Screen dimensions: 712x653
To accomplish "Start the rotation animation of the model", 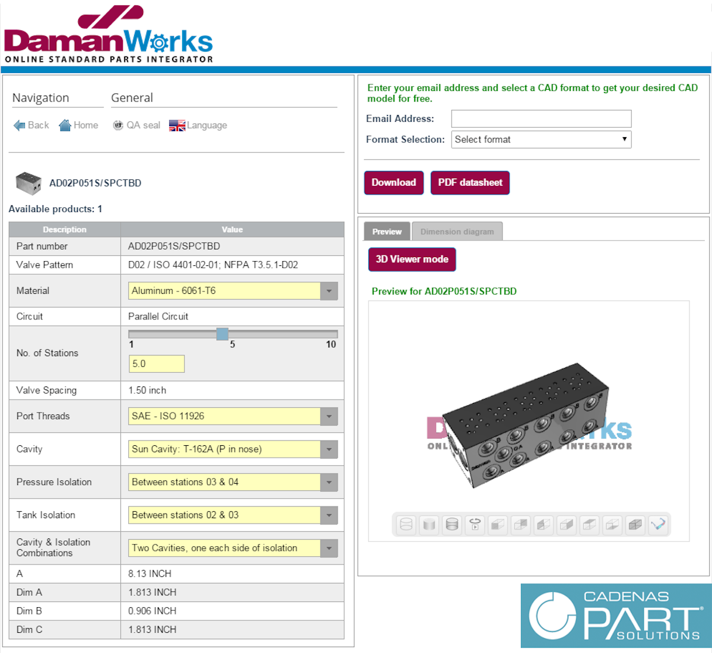I will coord(475,524).
